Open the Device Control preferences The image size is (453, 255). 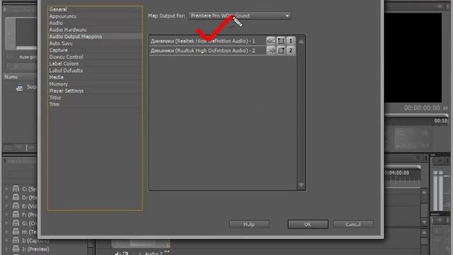66,57
